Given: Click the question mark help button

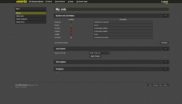Looking at the screenshot, I should point(168,85).
